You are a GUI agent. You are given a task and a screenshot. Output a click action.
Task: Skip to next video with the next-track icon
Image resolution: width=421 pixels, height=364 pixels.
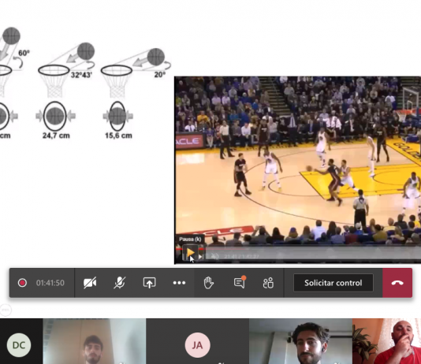point(200,257)
